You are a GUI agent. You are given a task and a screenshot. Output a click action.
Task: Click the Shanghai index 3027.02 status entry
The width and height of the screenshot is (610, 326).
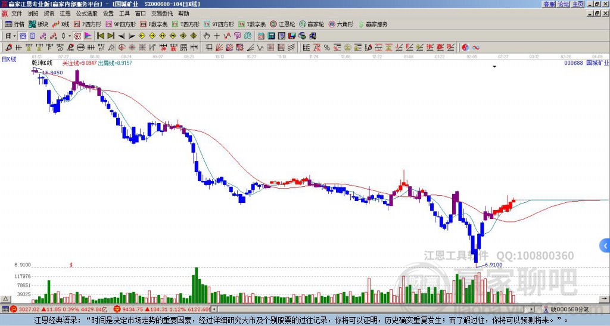58,309
